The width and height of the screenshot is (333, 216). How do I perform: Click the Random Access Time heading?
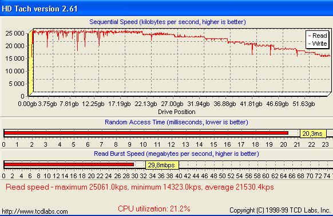click(176, 122)
